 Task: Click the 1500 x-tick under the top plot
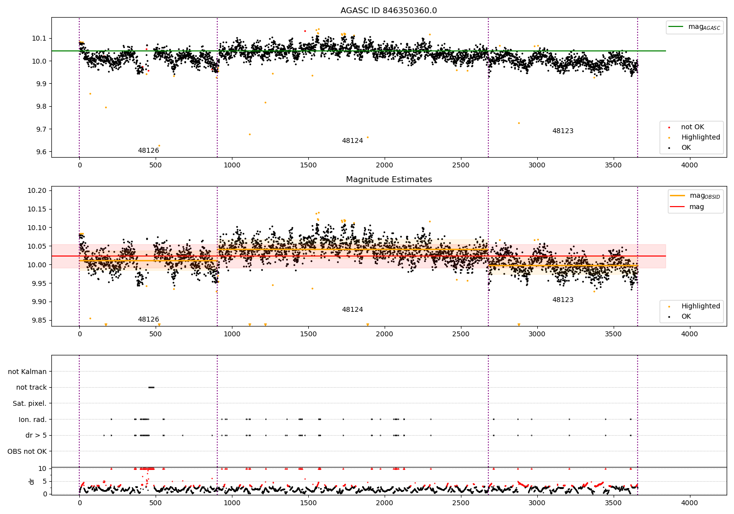pos(308,165)
